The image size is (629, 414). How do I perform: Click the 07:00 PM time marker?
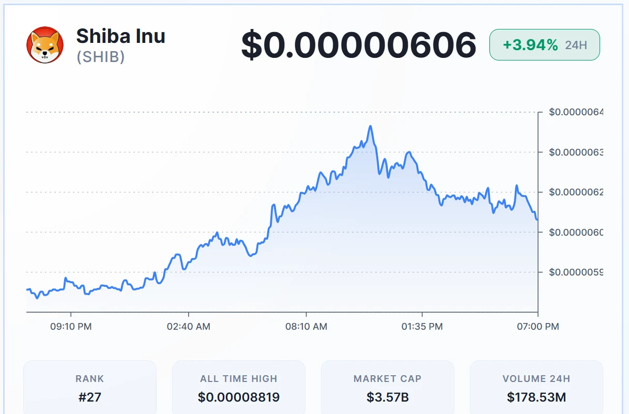click(538, 327)
